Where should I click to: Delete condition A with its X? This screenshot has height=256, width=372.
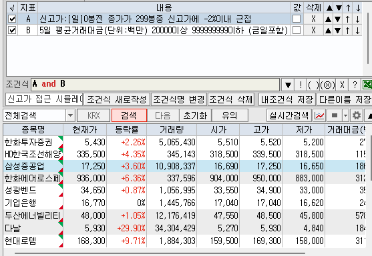pos(313,19)
